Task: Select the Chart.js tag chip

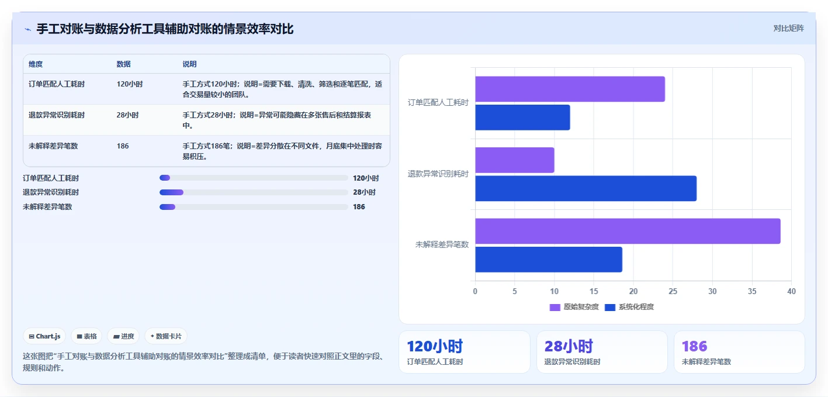Action: coord(44,336)
